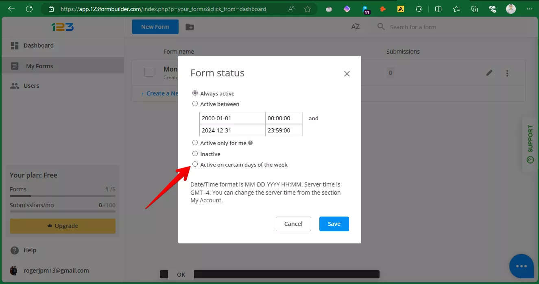Open Users in the sidebar
Image resolution: width=539 pixels, height=284 pixels.
pos(31,86)
